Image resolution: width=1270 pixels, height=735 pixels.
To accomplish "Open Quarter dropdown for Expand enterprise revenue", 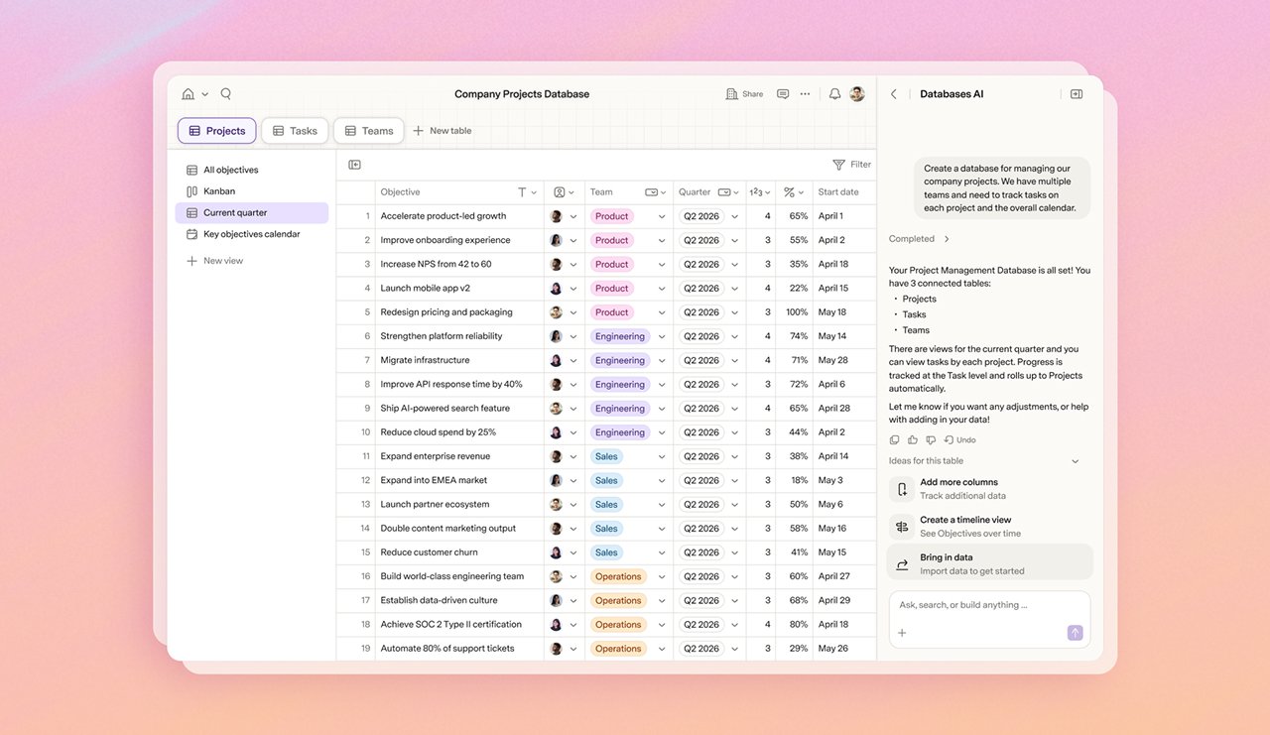I will [735, 456].
